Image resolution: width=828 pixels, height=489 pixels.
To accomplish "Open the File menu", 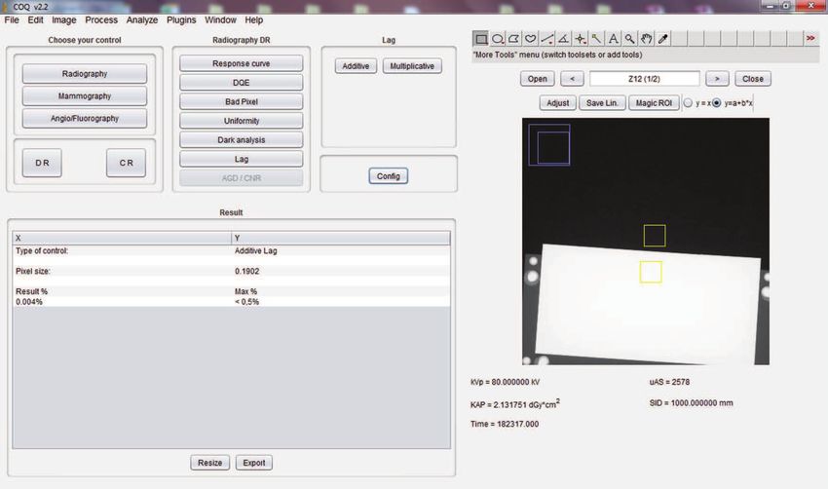I will (12, 20).
